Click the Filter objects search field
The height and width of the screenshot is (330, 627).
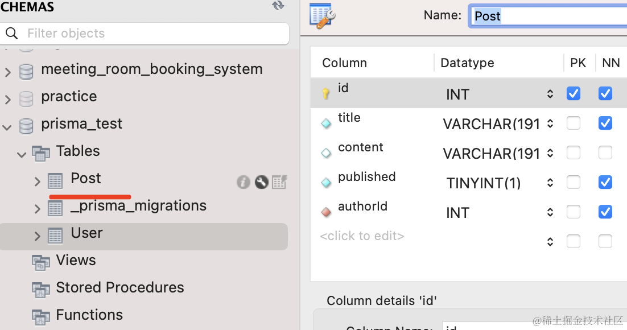click(154, 34)
